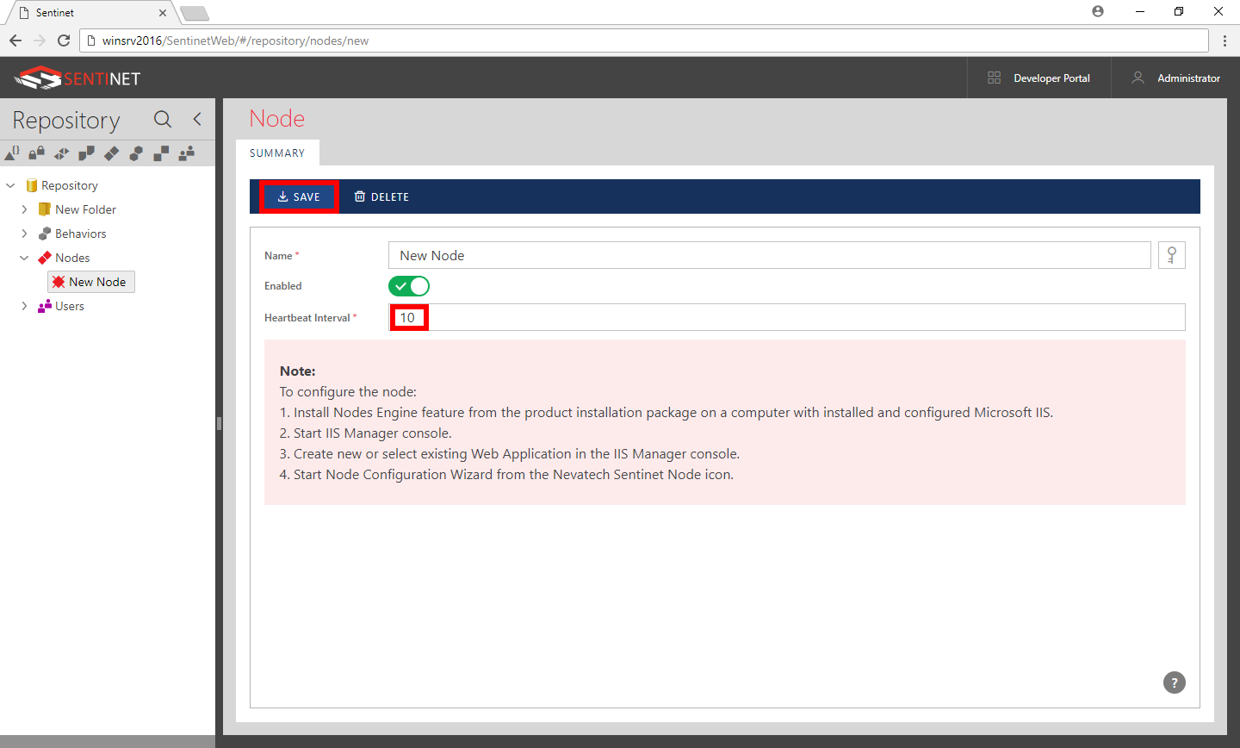Click the double padlock filter icon
The image size is (1240, 748).
(36, 153)
